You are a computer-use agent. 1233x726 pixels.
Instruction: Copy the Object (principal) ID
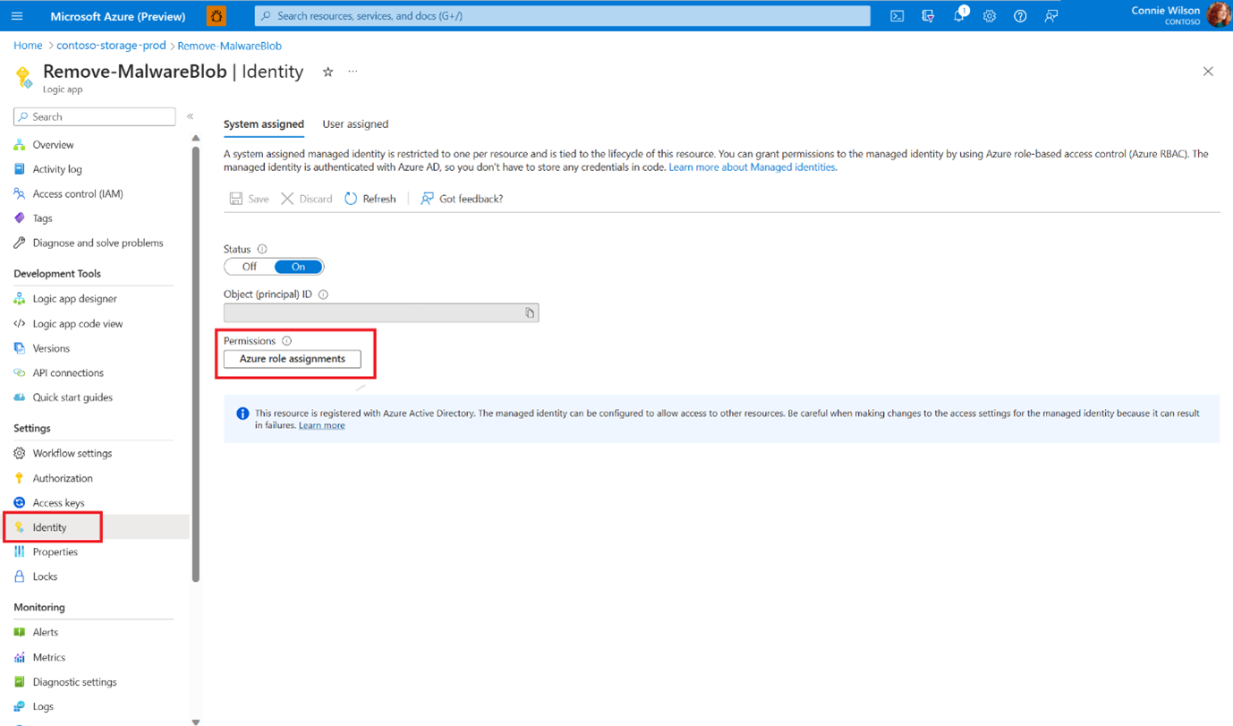point(530,313)
